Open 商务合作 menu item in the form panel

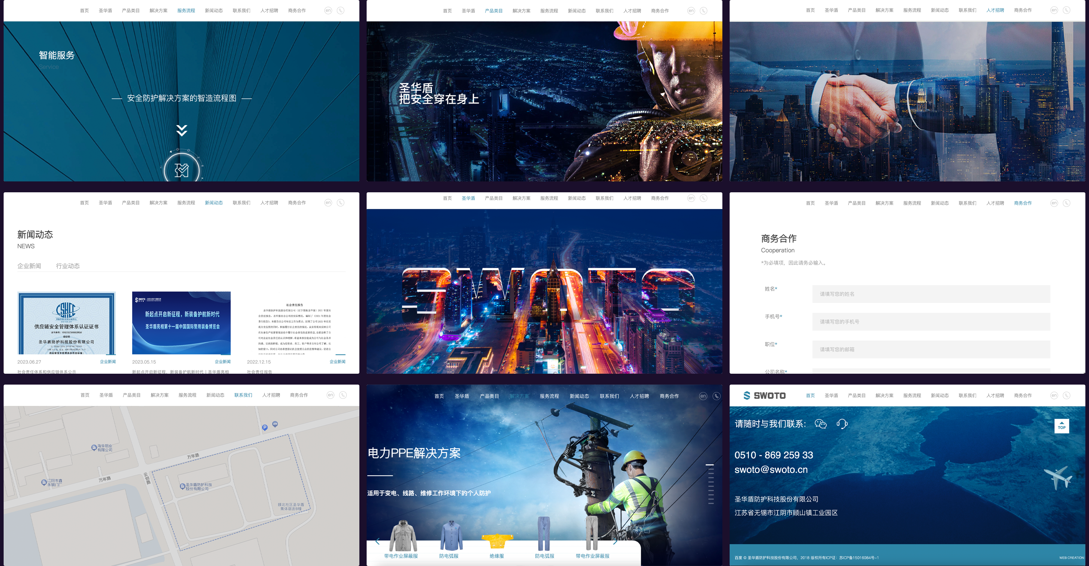point(1023,203)
